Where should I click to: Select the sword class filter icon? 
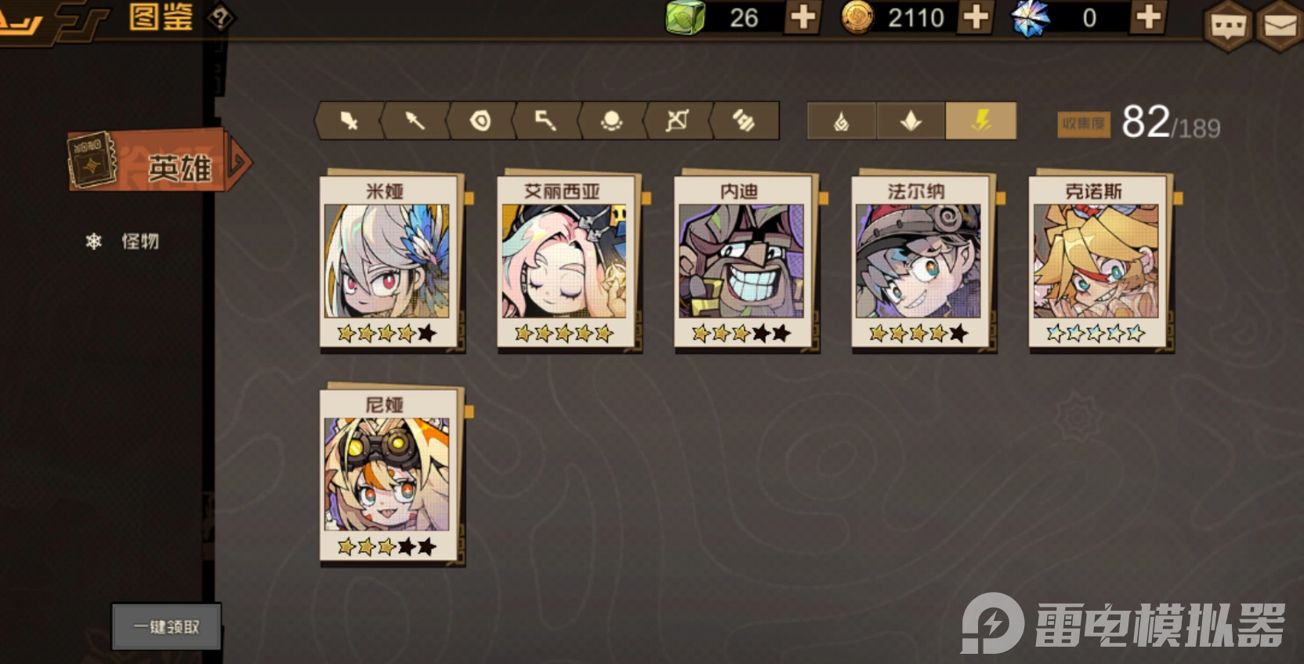350,121
